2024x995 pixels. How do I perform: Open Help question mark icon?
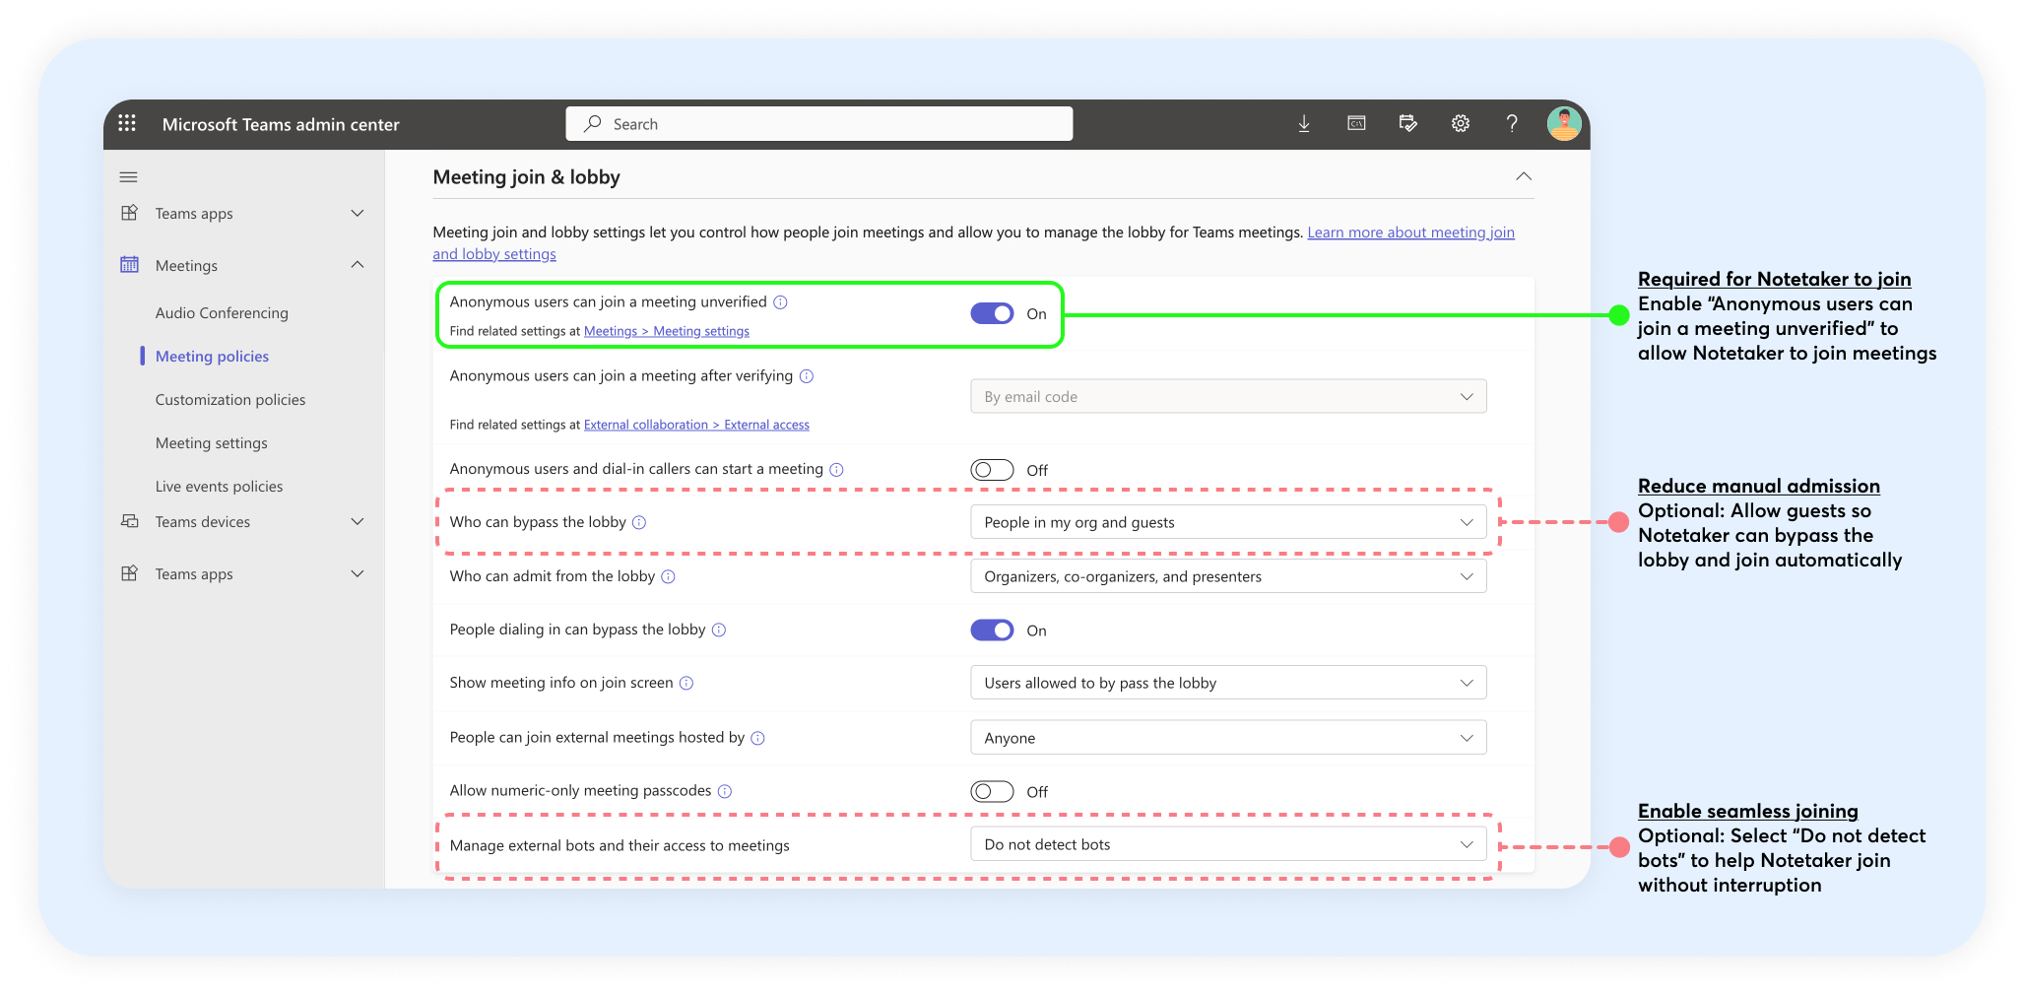[x=1512, y=123]
